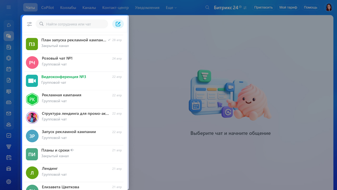The width and height of the screenshot is (337, 190).
Task: Click the 24 апр date on Розовый чат row
Action: (x=117, y=59)
